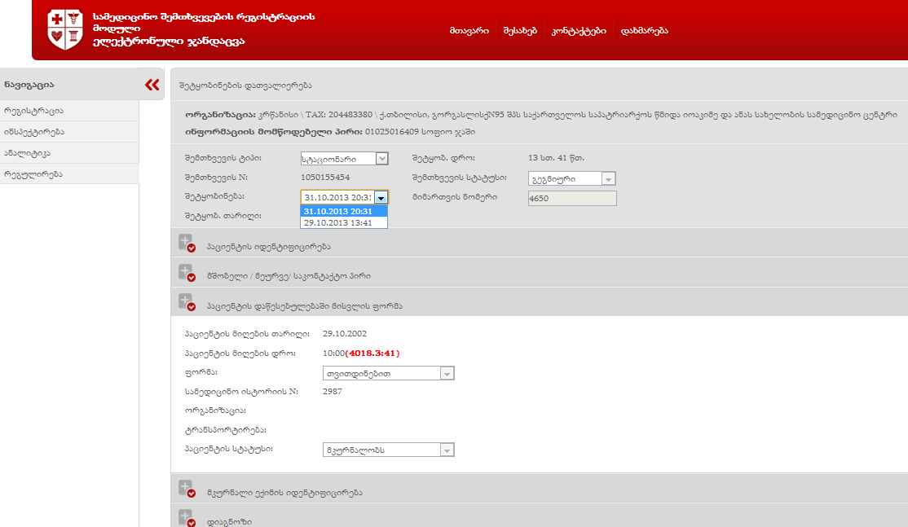Expand the მკურნალი ექიმის იდენტიფიცირება section icon
The width and height of the screenshot is (908, 527).
pos(187,491)
